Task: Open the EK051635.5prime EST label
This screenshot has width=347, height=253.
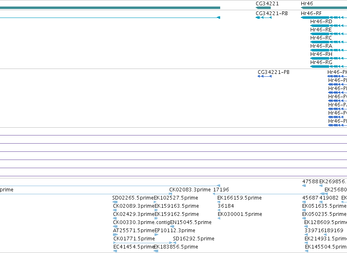Action: click(324, 206)
